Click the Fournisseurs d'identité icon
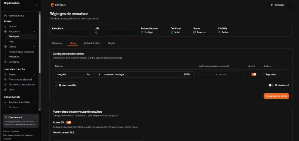The height and width of the screenshot is (141, 299). (x=5, y=79)
